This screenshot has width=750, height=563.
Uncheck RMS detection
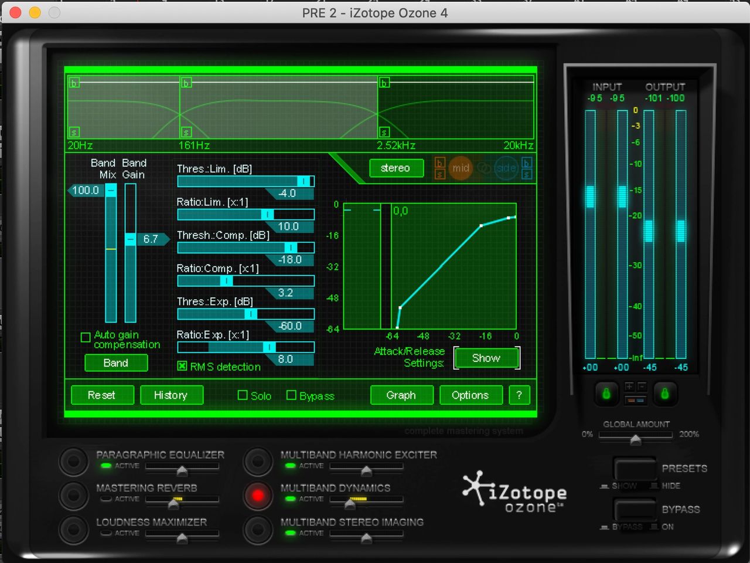pyautogui.click(x=182, y=367)
